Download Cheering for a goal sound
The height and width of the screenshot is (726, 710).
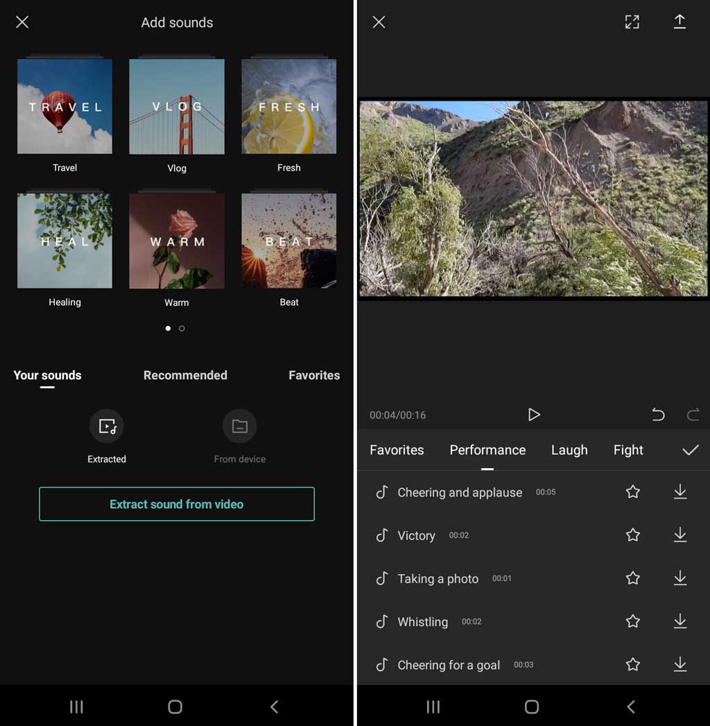tap(680, 664)
